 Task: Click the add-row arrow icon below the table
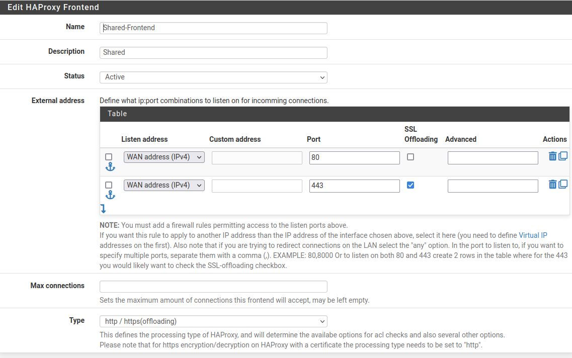coord(103,209)
